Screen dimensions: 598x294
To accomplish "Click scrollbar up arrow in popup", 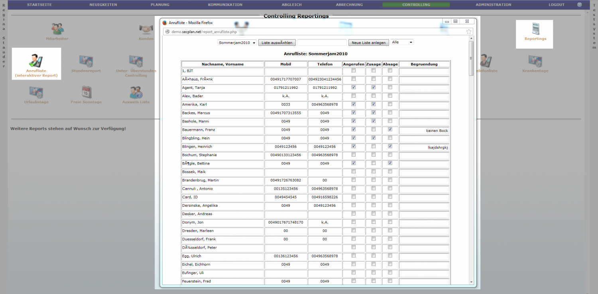I will 471,38.
